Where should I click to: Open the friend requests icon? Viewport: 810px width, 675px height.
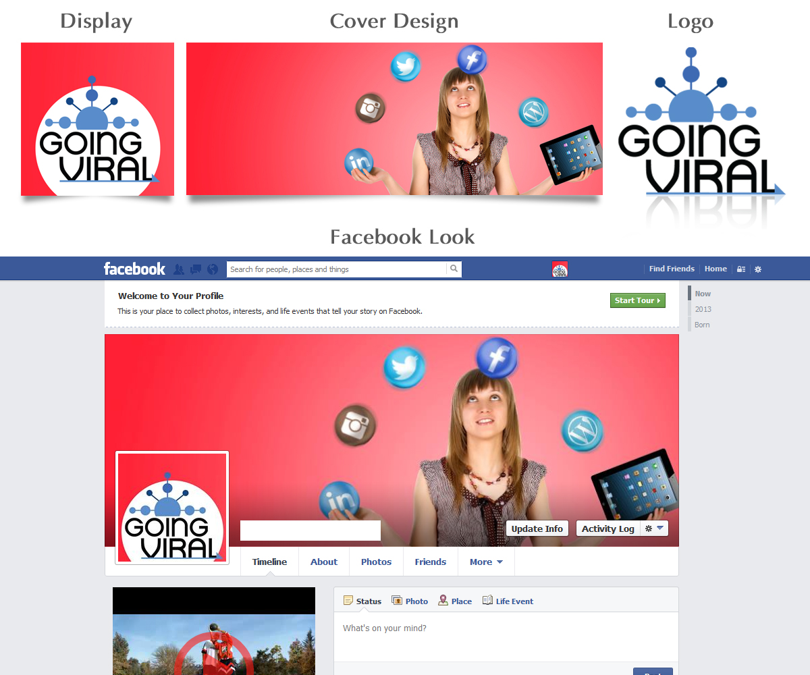[x=178, y=269]
